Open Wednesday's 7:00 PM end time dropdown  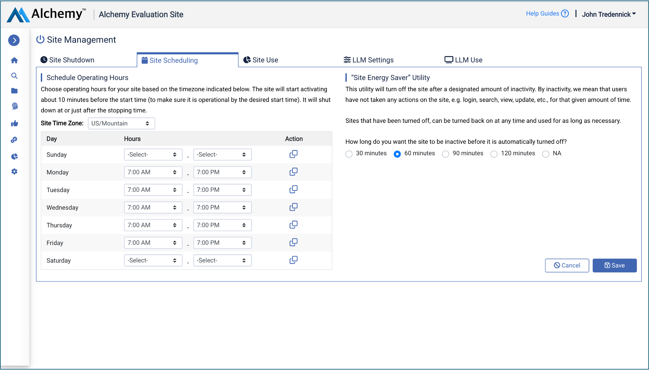pos(222,208)
